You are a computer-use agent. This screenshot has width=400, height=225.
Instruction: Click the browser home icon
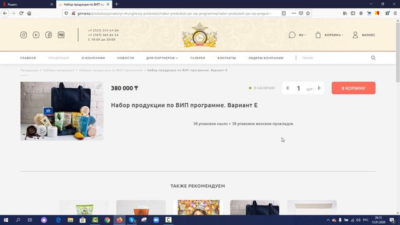click(29, 13)
